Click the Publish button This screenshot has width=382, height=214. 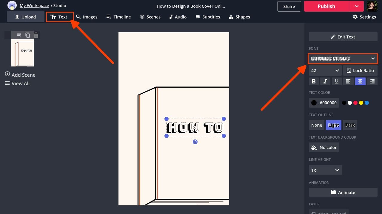pos(326,6)
